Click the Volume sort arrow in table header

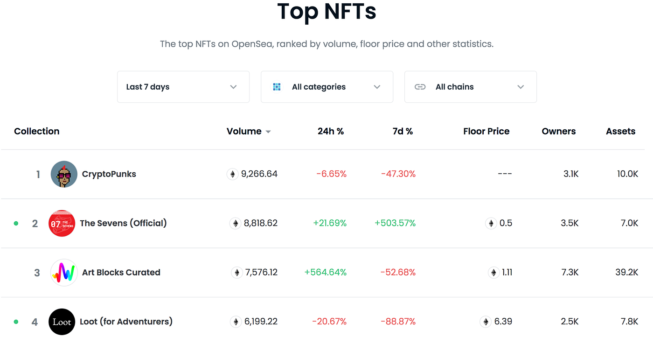click(x=268, y=132)
